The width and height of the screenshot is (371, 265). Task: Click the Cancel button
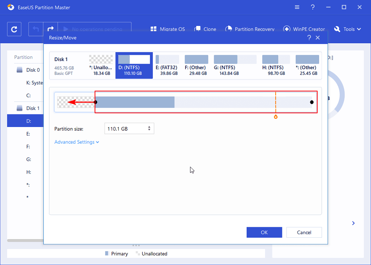[x=304, y=232]
